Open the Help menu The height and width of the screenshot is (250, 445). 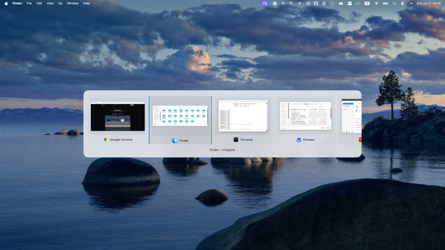(x=86, y=3)
